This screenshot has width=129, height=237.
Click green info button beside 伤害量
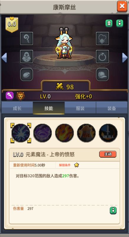[113, 210]
